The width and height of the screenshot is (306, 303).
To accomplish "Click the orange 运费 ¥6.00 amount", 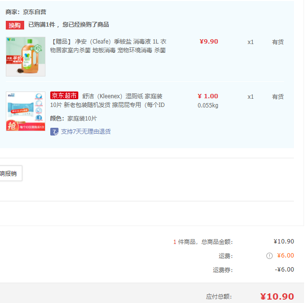I will point(286,256).
